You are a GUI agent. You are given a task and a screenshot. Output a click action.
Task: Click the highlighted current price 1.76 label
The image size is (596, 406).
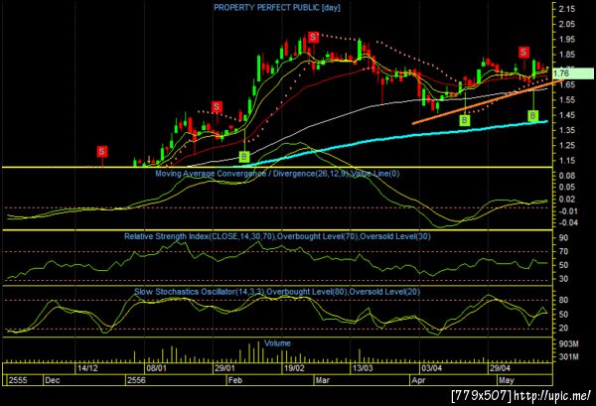(573, 73)
